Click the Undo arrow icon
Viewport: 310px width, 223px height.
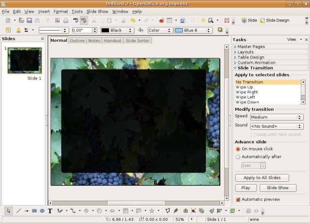(133, 20)
